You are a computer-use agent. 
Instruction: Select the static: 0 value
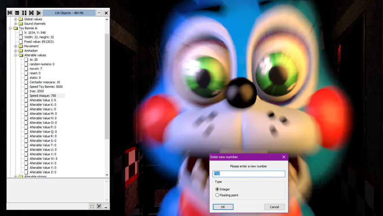click(x=35, y=78)
